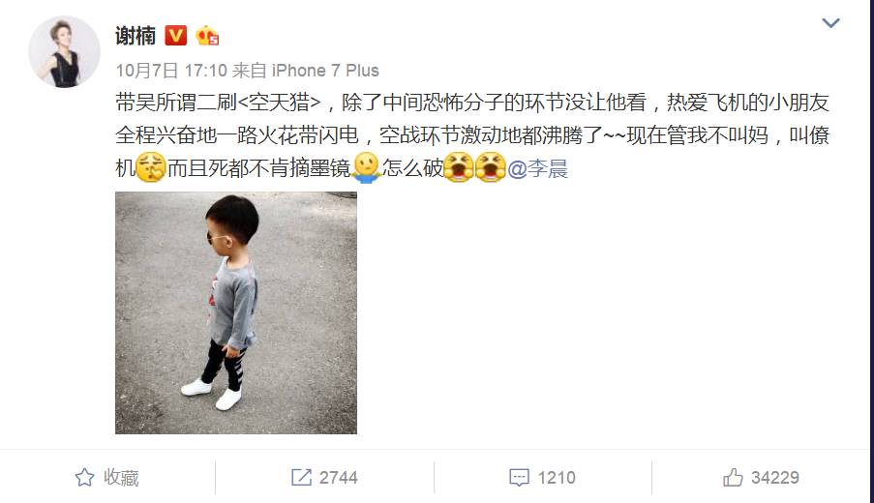Click the crown membership icon
Screen dimensions: 874x503
[x=207, y=36]
